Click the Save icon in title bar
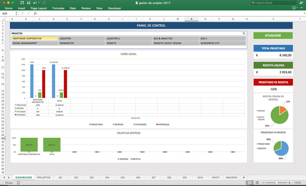306x186 pixels. coord(28,3)
